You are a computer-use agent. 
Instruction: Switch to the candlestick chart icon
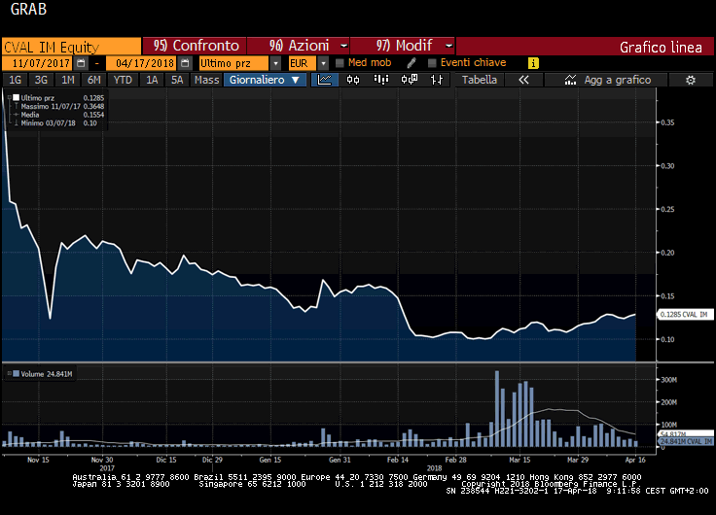pyautogui.click(x=353, y=80)
